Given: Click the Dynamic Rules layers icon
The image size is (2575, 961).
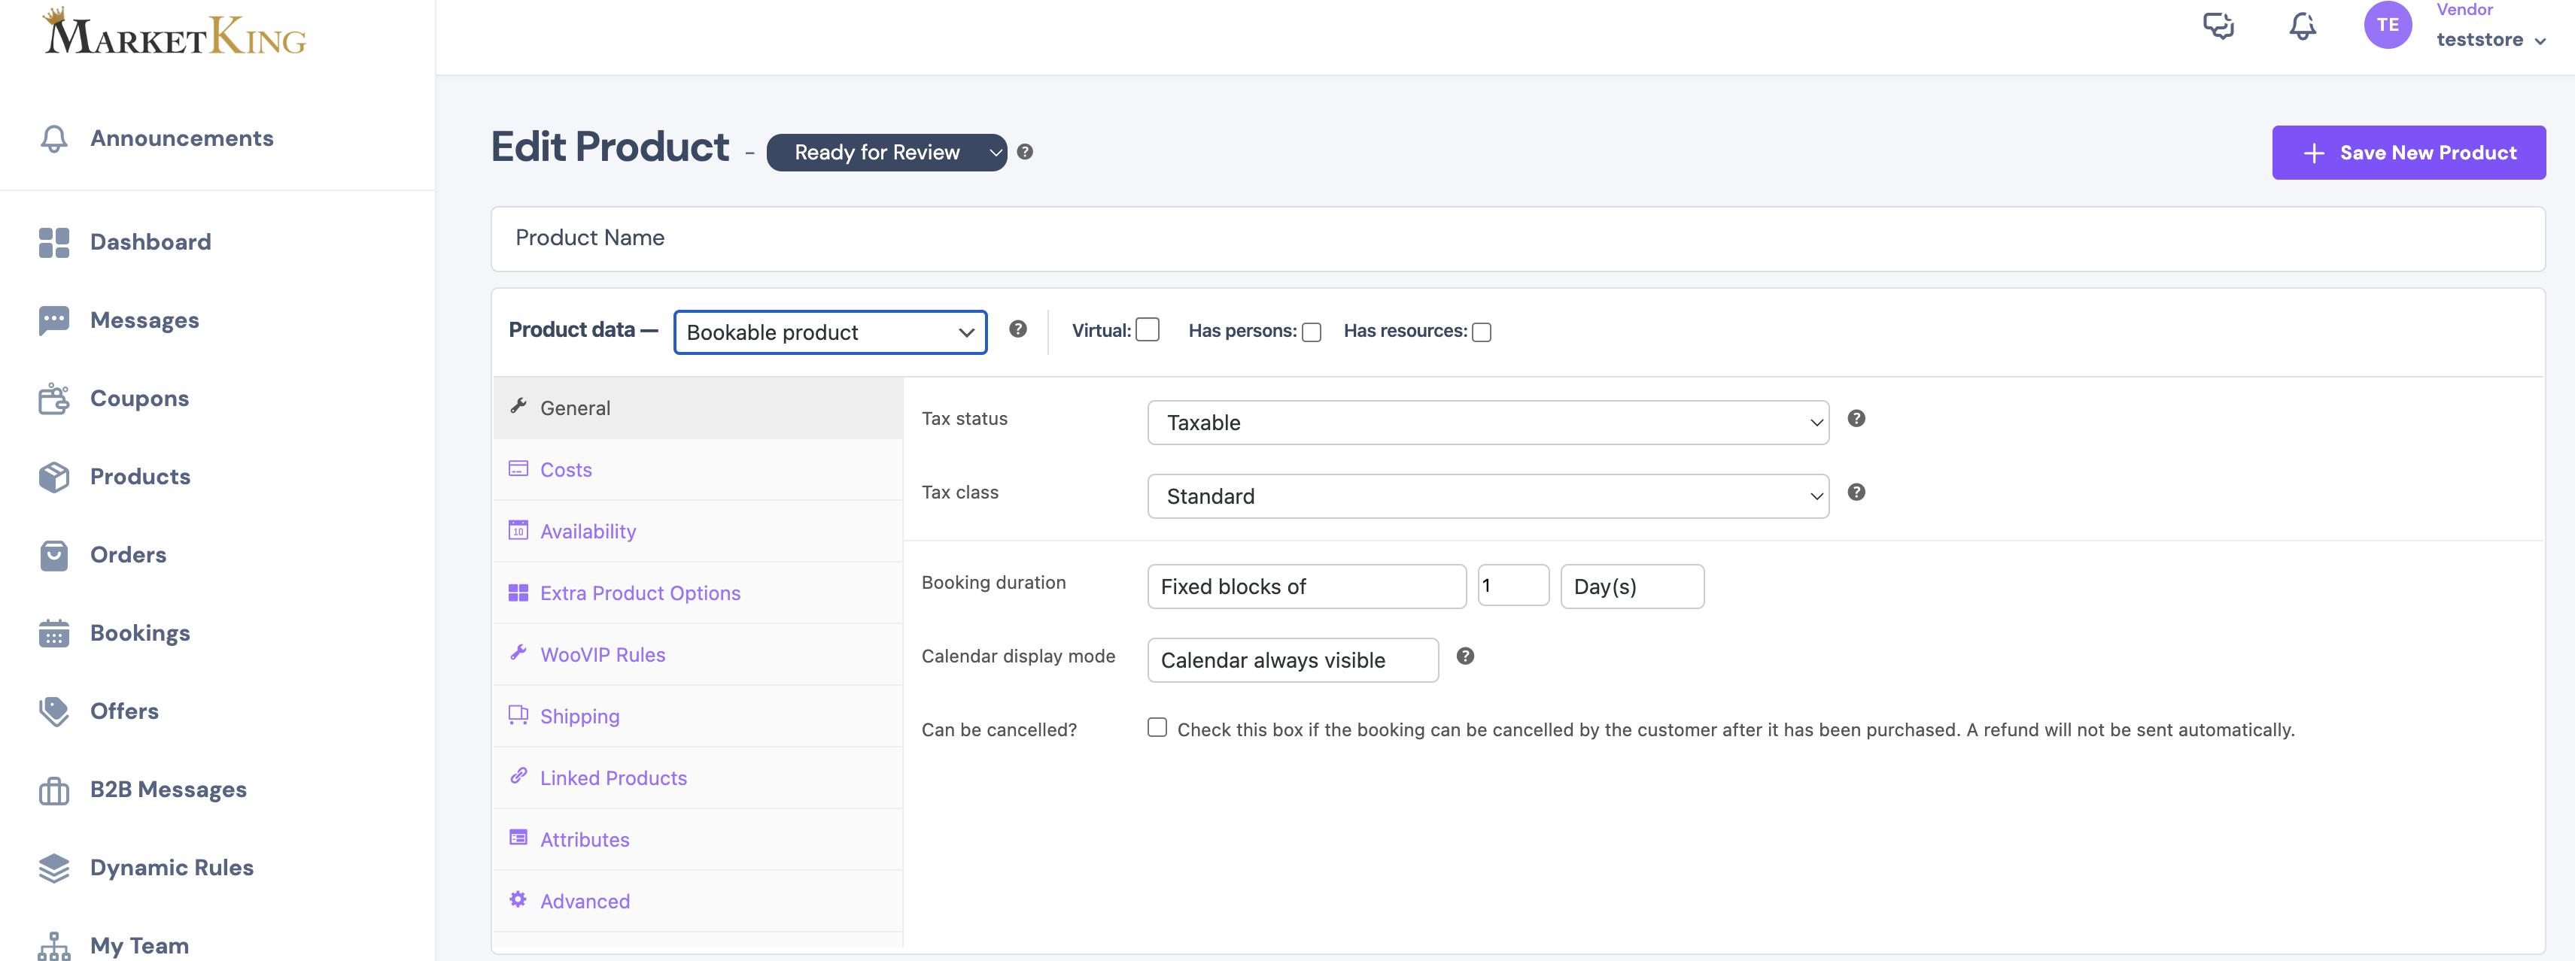Looking at the screenshot, I should (x=54, y=868).
